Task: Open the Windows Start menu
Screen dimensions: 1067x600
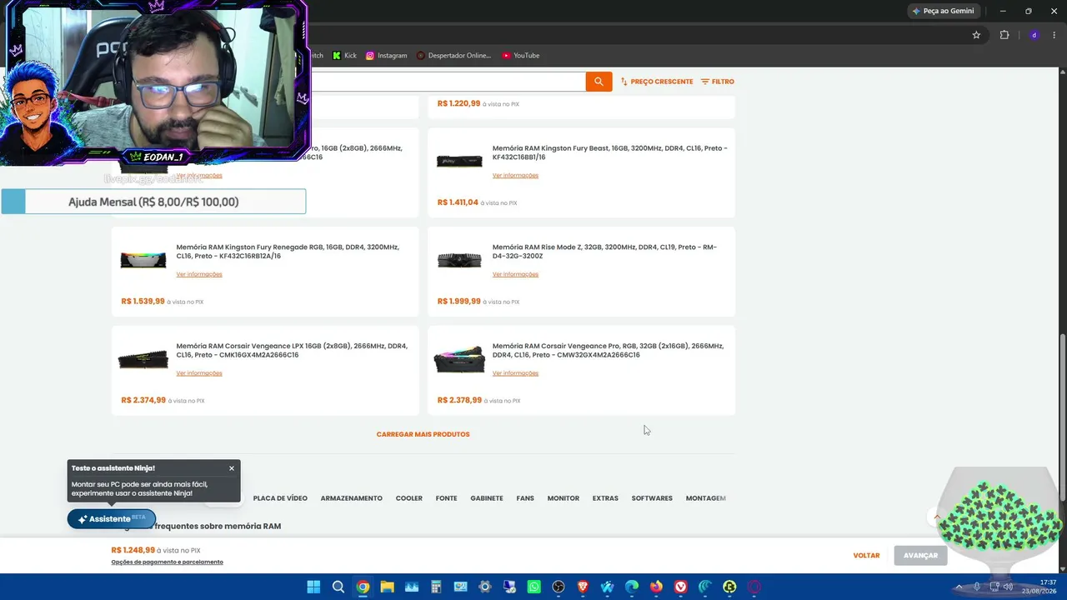Action: 313,587
